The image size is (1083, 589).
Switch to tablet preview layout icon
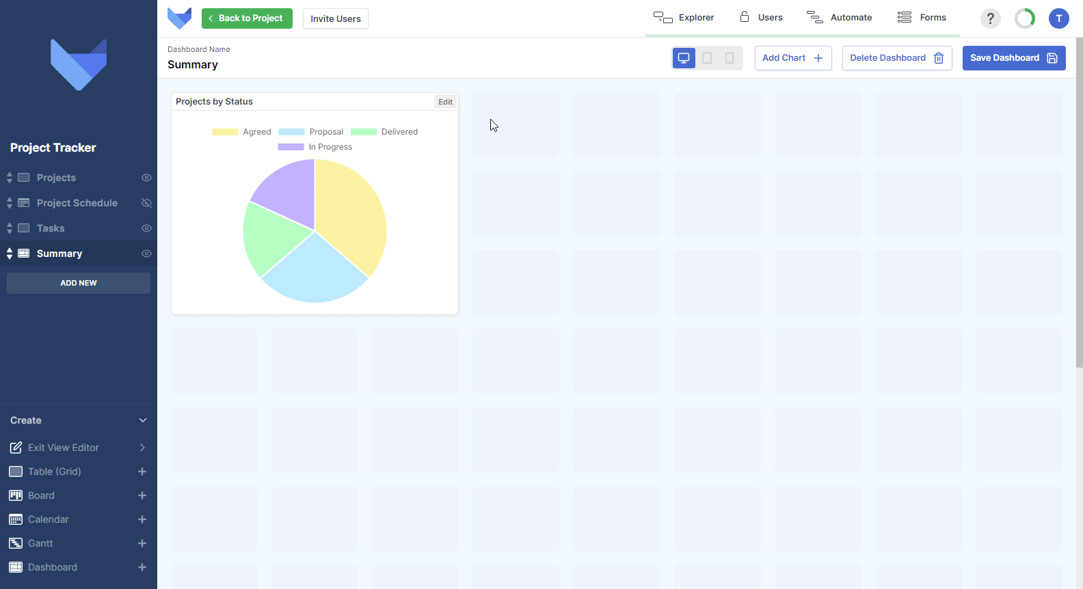click(707, 58)
